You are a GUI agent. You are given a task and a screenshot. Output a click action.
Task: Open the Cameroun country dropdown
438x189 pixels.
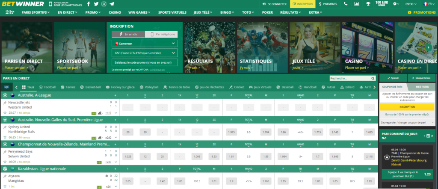[x=145, y=44]
